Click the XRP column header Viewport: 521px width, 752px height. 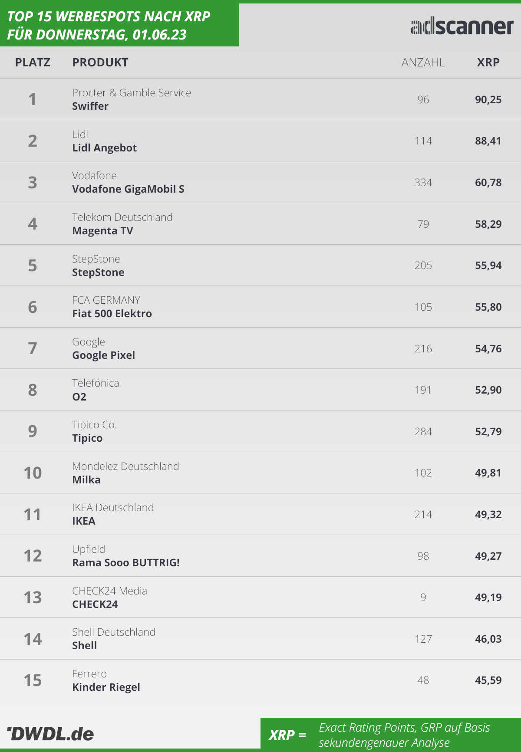(x=488, y=62)
